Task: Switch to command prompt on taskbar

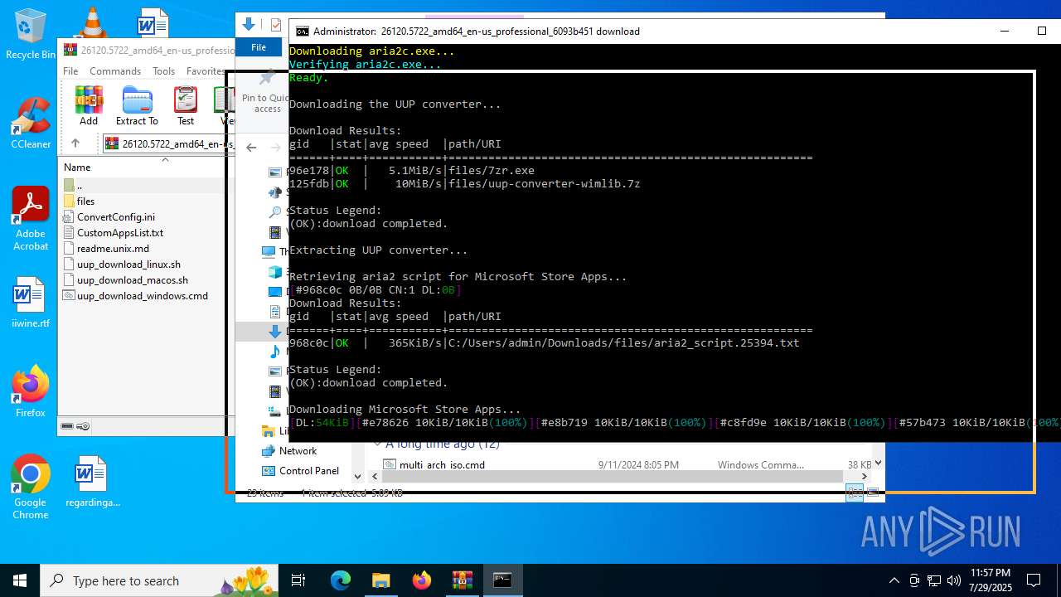Action: 502,580
